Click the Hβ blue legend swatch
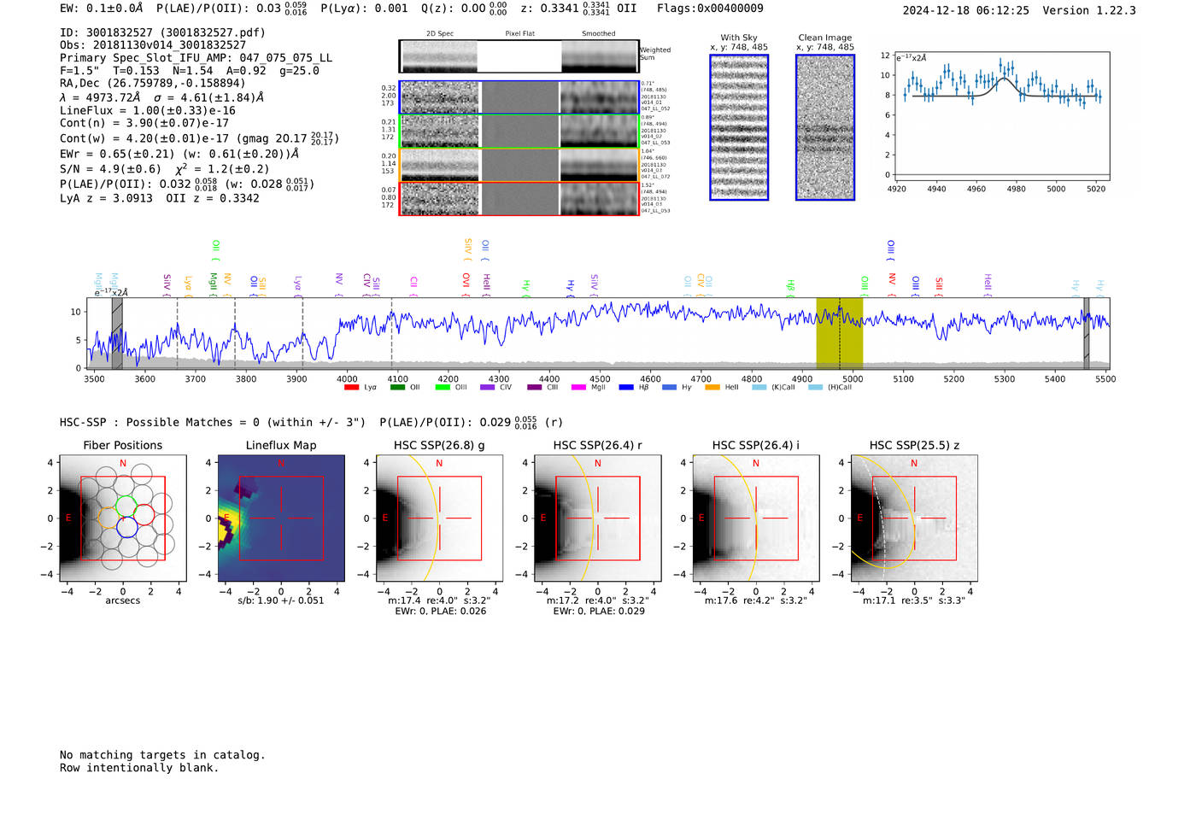The width and height of the screenshot is (1196, 814). pyautogui.click(x=626, y=387)
